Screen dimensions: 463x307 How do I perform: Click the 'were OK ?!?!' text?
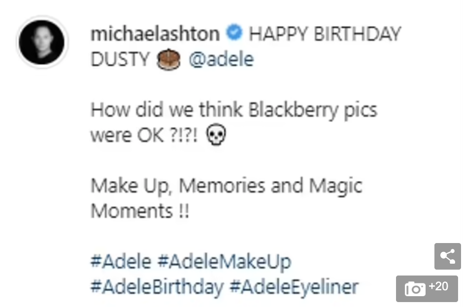pos(144,135)
